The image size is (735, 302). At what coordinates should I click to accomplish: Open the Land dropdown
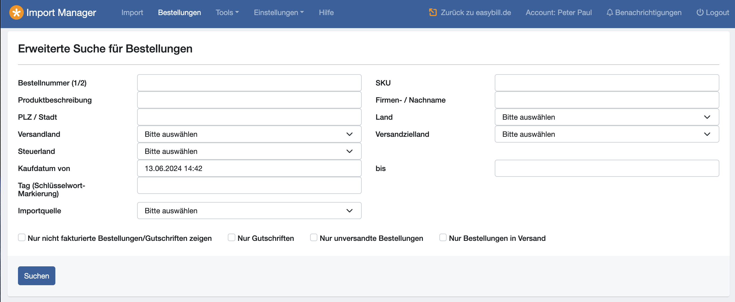(607, 117)
